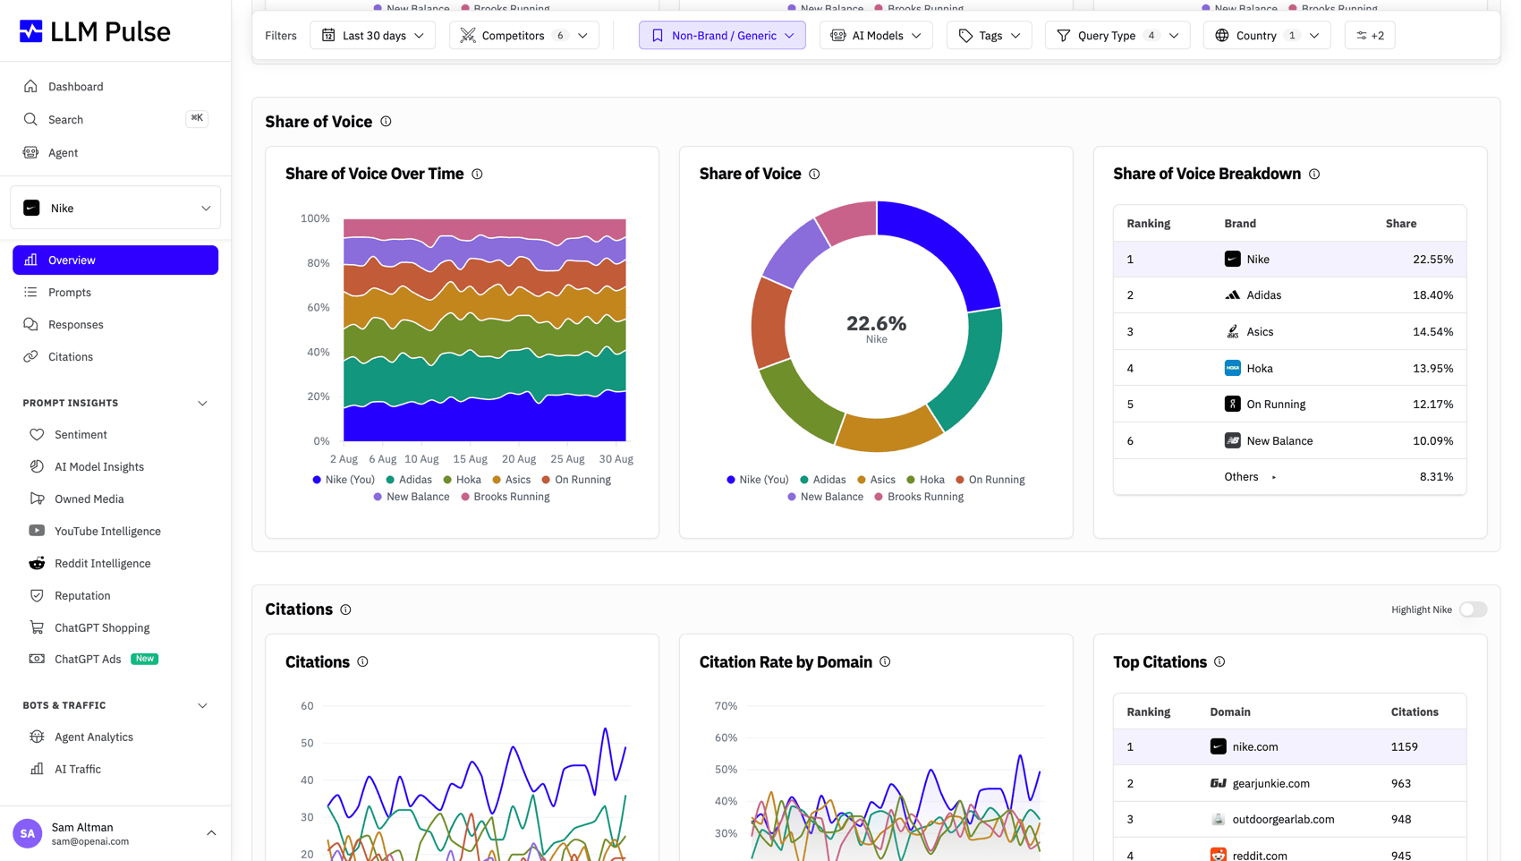Collapse the Prompt Insights section

202,404
